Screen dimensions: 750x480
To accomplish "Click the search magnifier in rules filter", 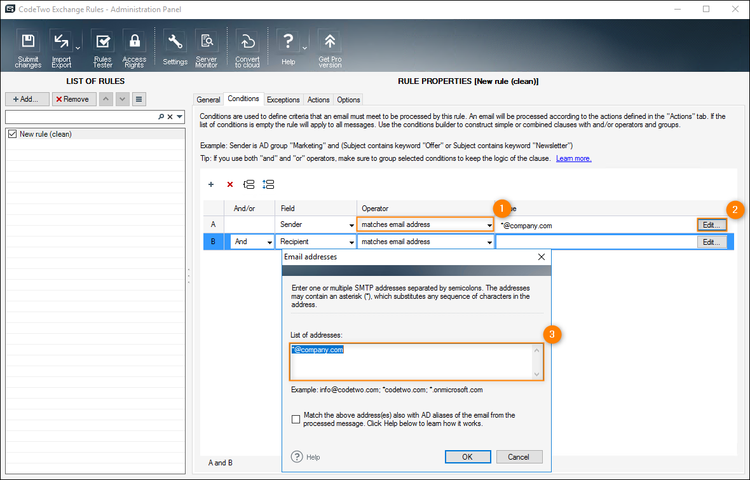I will [161, 117].
